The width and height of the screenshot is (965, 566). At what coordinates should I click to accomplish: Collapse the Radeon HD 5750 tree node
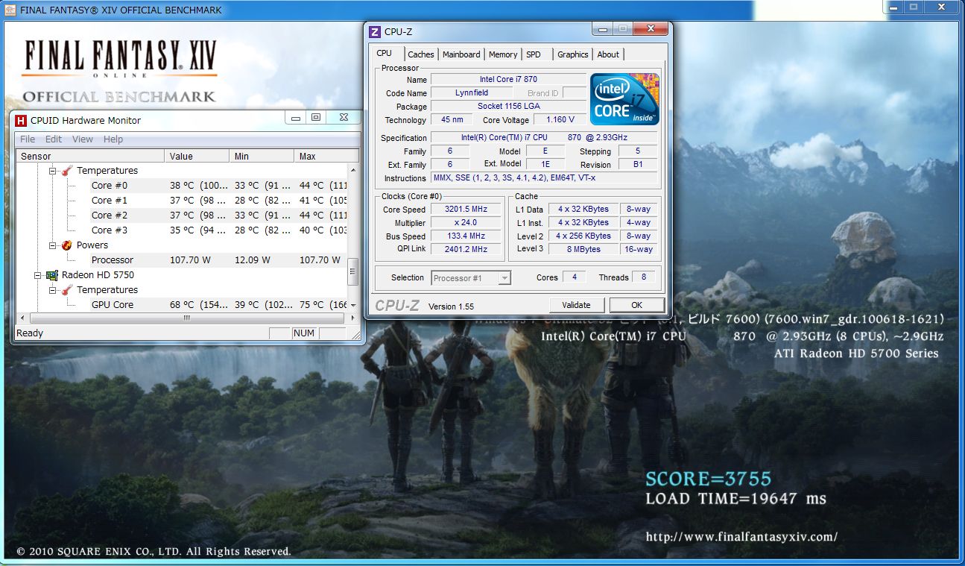coord(38,275)
